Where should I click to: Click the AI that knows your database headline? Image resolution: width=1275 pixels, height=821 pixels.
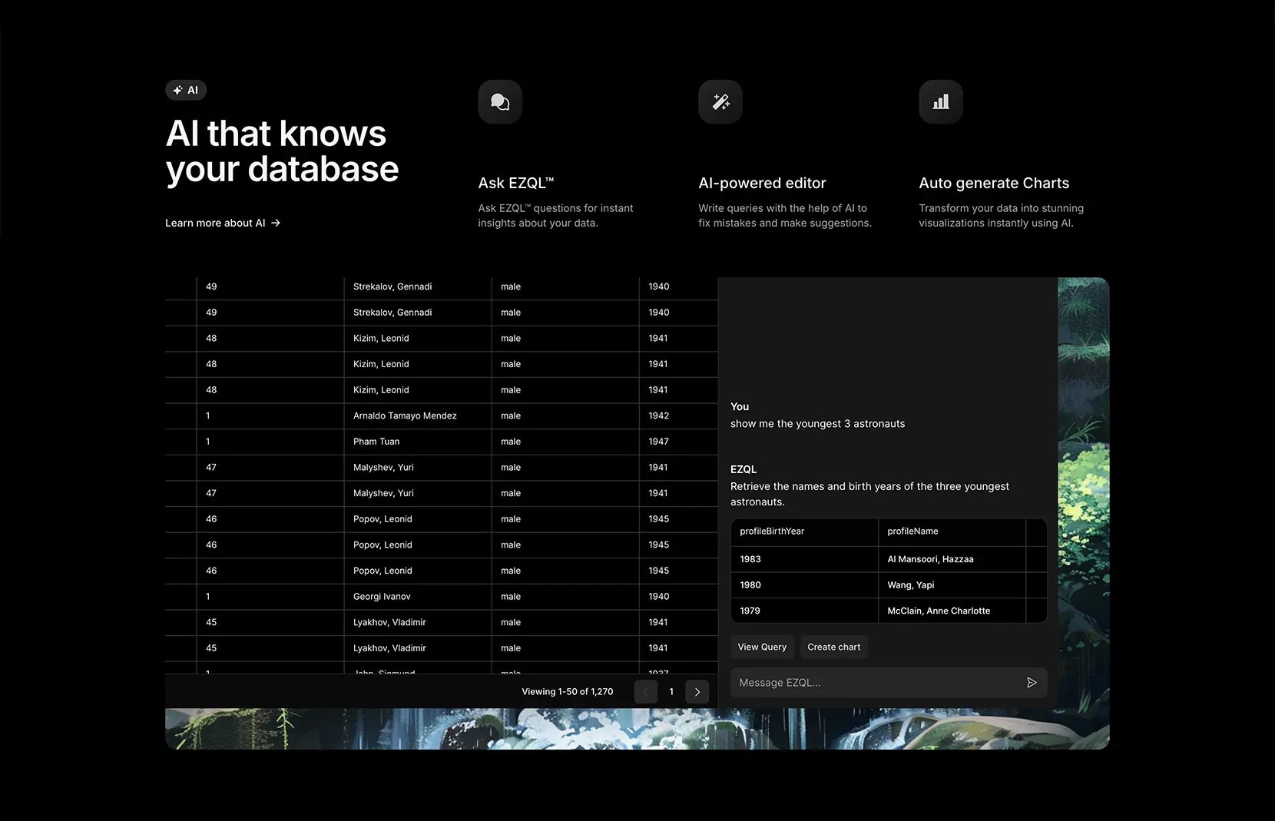pos(282,151)
